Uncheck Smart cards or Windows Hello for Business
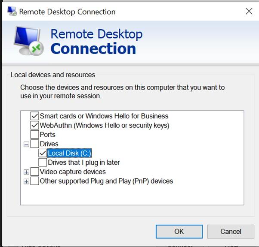This screenshot has width=259, height=247. (35, 116)
